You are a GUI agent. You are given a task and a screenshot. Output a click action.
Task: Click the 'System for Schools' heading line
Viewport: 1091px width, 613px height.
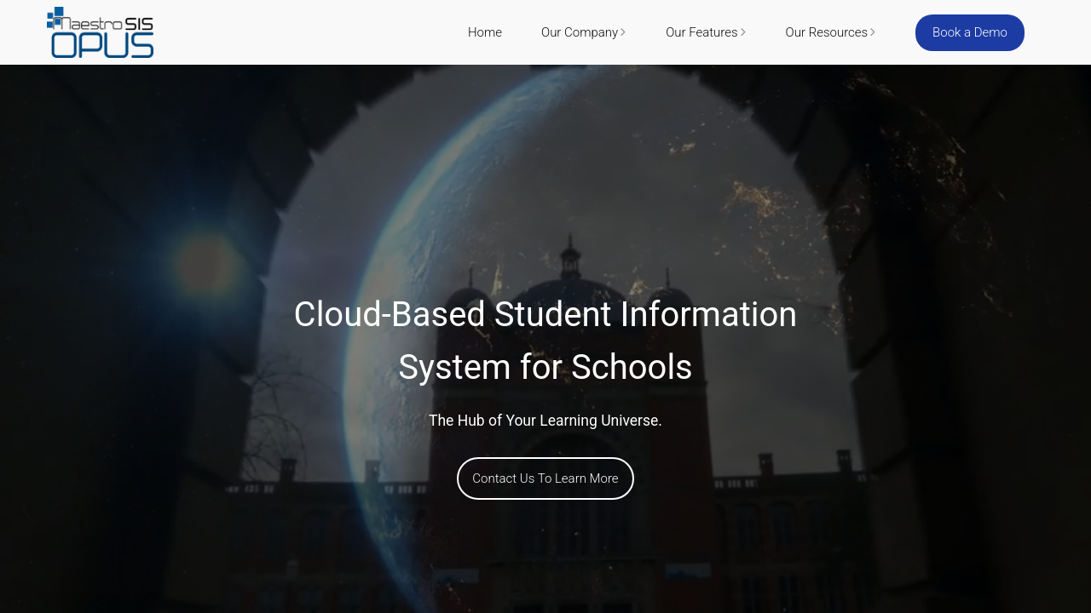(x=545, y=367)
